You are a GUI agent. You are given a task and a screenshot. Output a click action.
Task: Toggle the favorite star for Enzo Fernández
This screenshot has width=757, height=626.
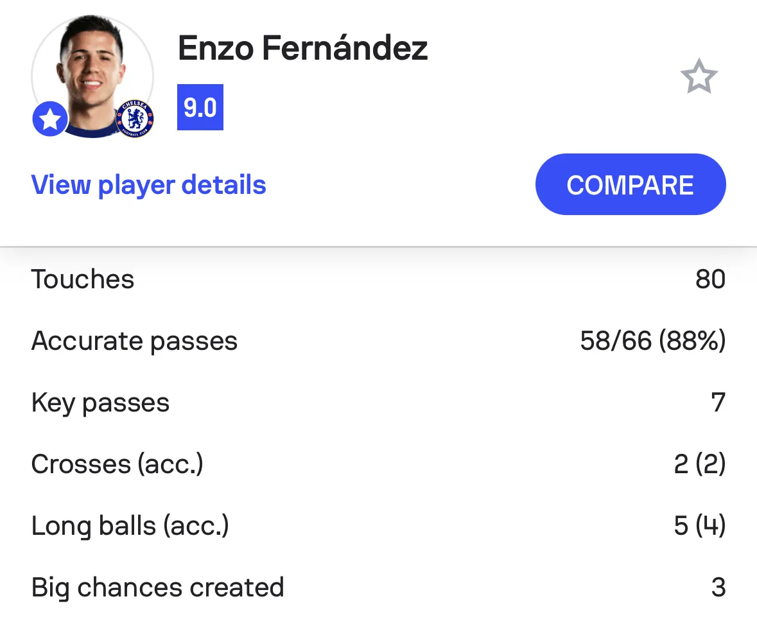click(x=699, y=76)
